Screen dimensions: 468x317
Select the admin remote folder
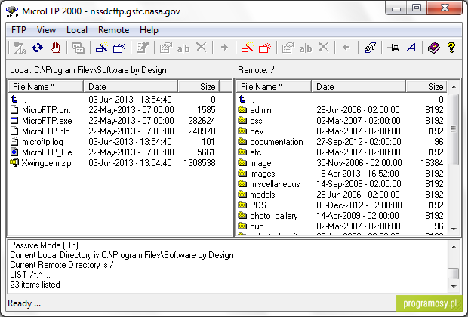pos(255,110)
